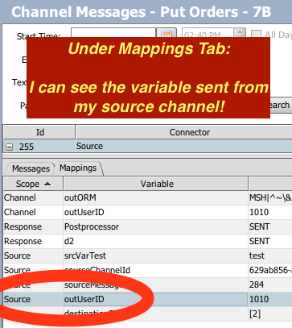Click the value 'test' for srcVarTest
This screenshot has width=292, height=328.
tap(270, 255)
